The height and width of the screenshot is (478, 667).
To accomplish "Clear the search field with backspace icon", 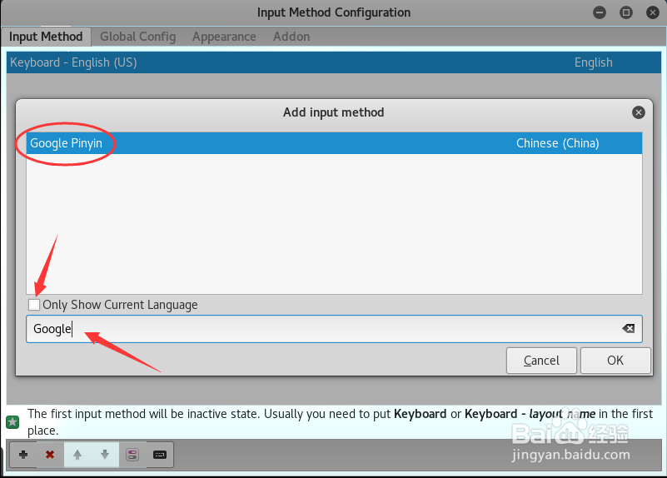I will tap(629, 328).
